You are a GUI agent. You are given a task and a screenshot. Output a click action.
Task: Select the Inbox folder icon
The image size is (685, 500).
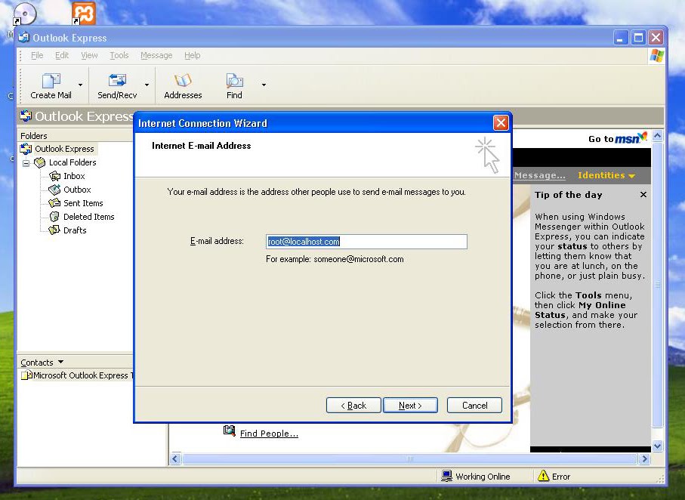[54, 176]
